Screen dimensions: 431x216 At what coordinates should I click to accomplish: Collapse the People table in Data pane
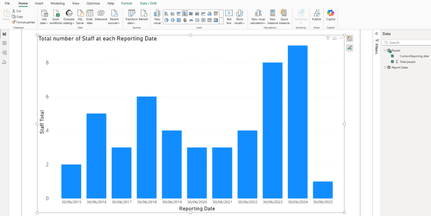[385, 50]
